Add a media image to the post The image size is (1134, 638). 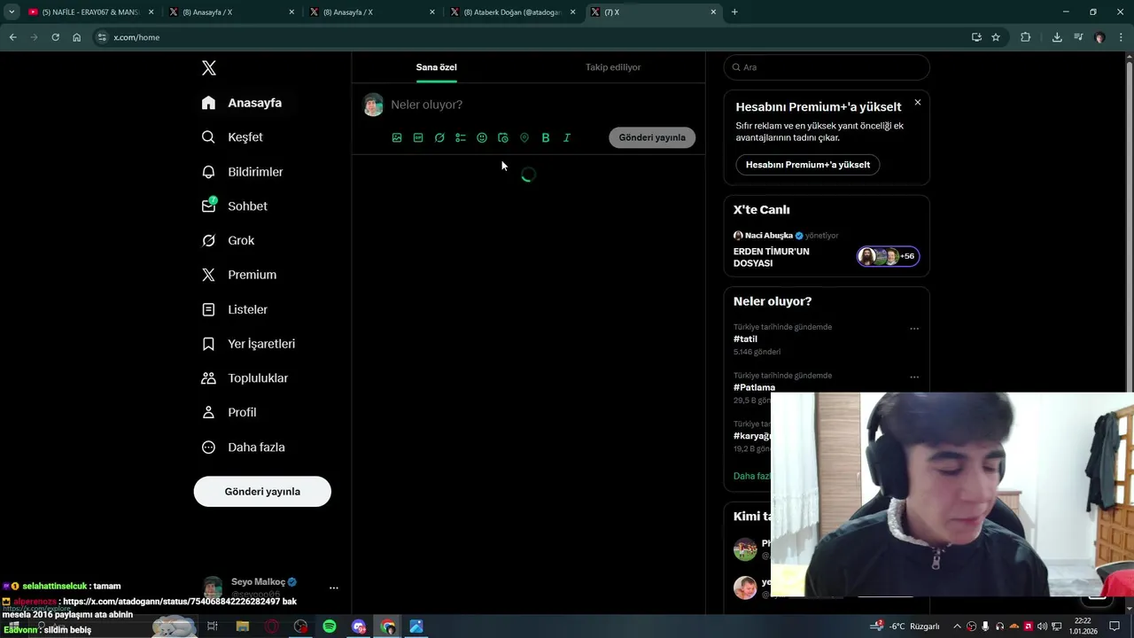[x=397, y=137]
